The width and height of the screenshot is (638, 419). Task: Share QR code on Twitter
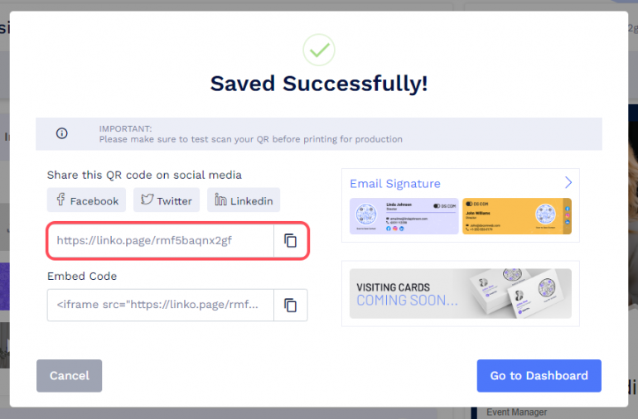point(167,200)
